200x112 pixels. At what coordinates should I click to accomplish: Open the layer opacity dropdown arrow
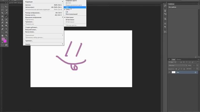pyautogui.click(x=197, y=65)
